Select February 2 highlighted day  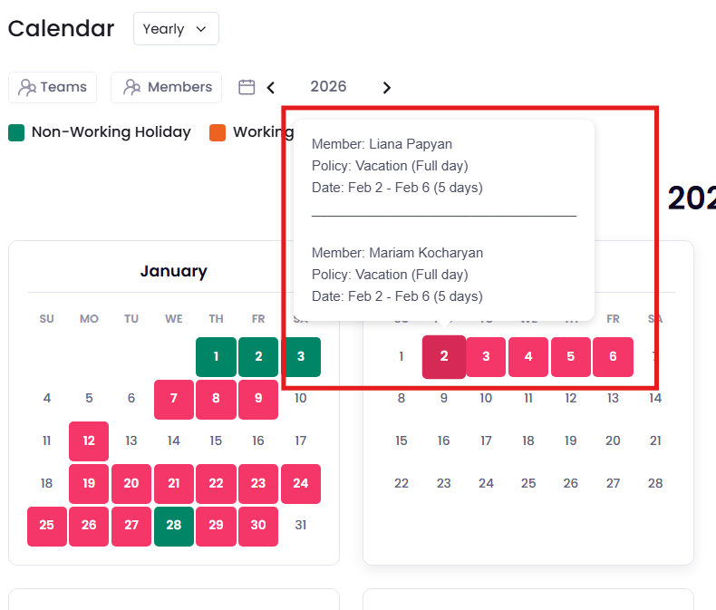(444, 357)
